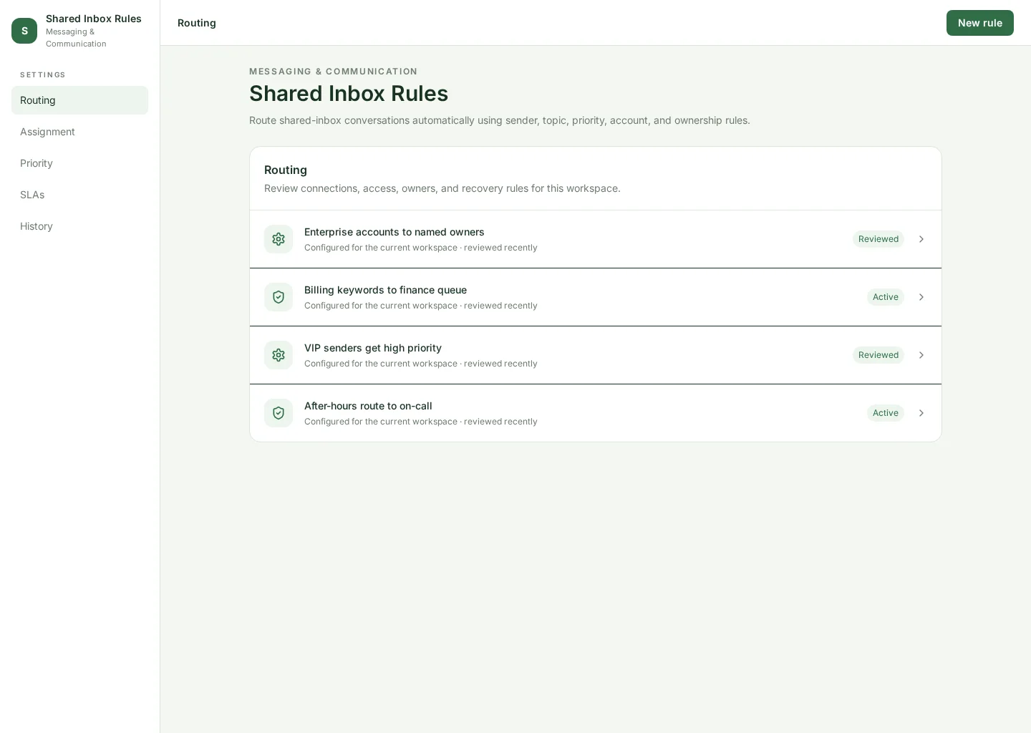This screenshot has width=1031, height=733.
Task: Expand the VIP senders rule chevron
Action: pyautogui.click(x=921, y=355)
